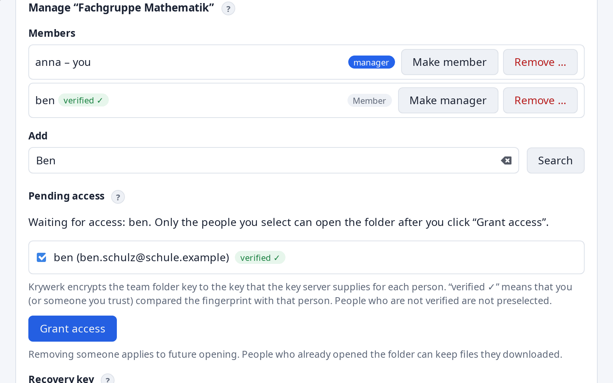
Task: Click the 'Removing someone applies' note
Action: pyautogui.click(x=295, y=354)
